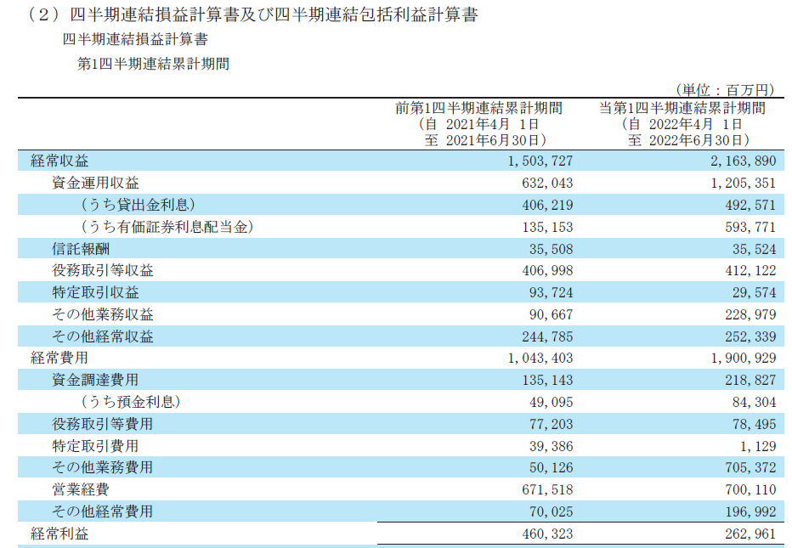The height and width of the screenshot is (548, 792).
Task: Click the value 29,574
Action: 754,293
